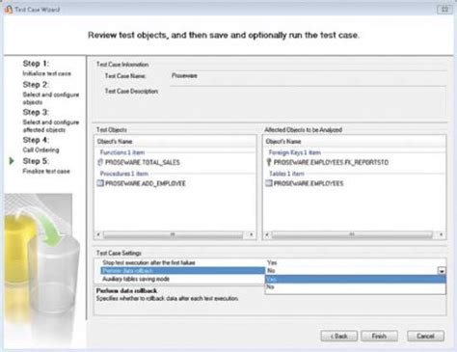The width and height of the screenshot is (457, 352).
Task: Go to Step 3 Select and configure affected objects
Action: (x=50, y=121)
